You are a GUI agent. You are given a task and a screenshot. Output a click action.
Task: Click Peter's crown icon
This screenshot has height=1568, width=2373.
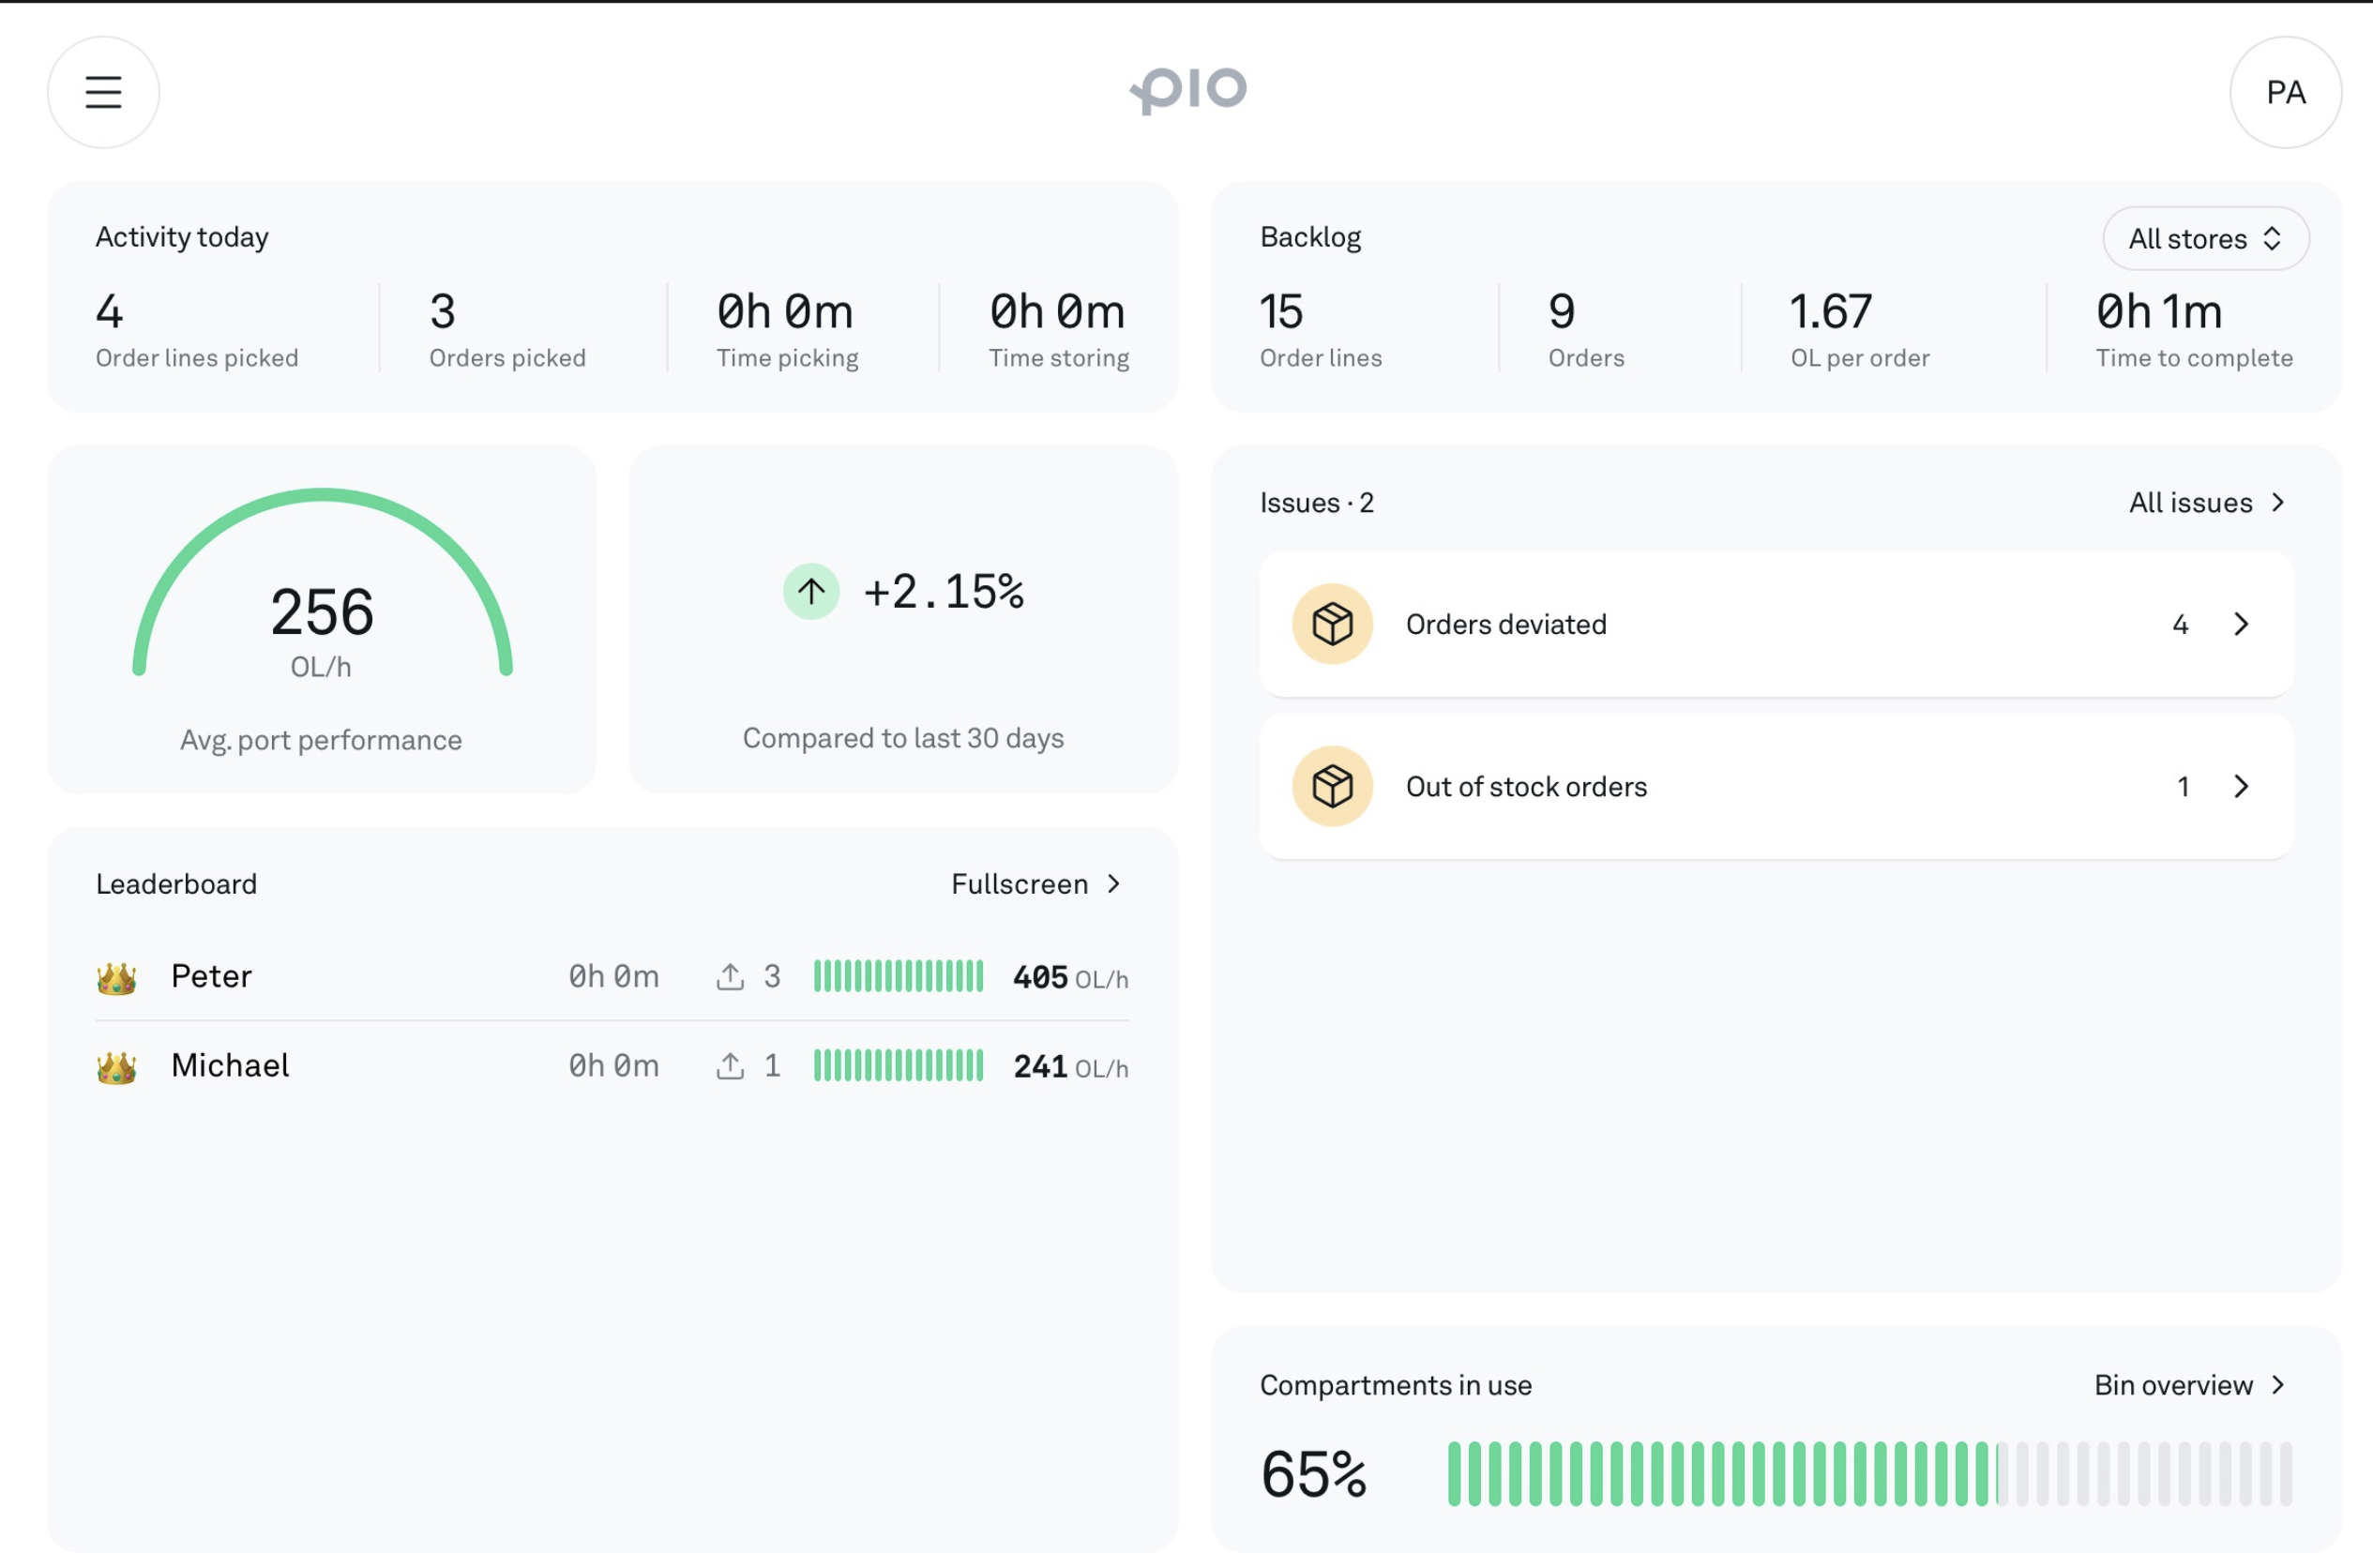(116, 978)
